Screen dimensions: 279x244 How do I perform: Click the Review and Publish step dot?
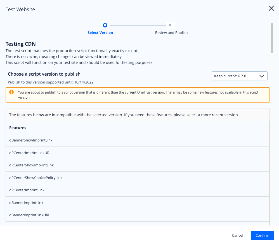pos(170,25)
